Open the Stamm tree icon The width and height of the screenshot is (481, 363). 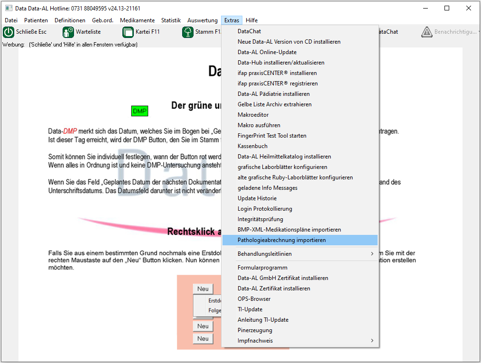188,32
